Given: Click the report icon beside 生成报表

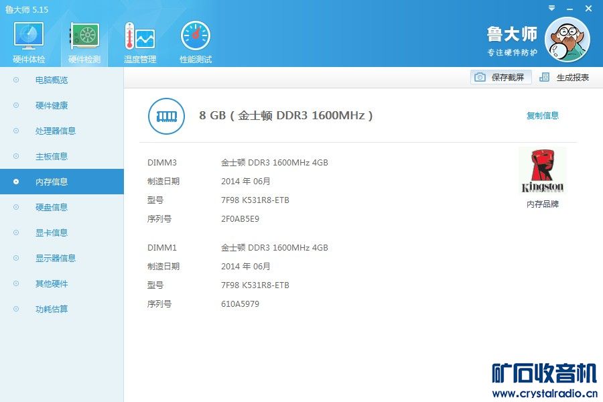Looking at the screenshot, I should [544, 77].
